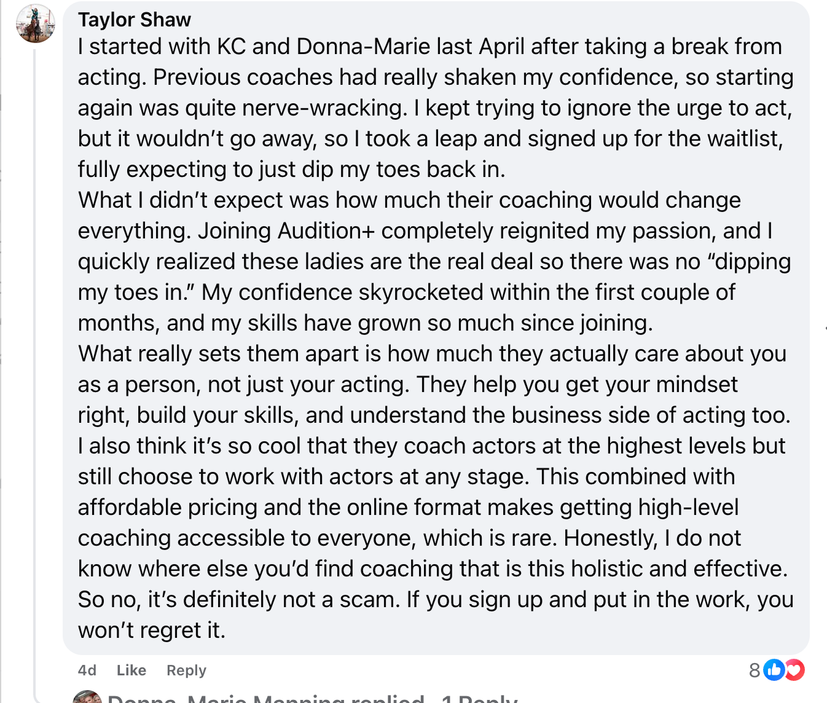Open the 4d comment timestamp
Screen dimensions: 827x703
(87, 670)
